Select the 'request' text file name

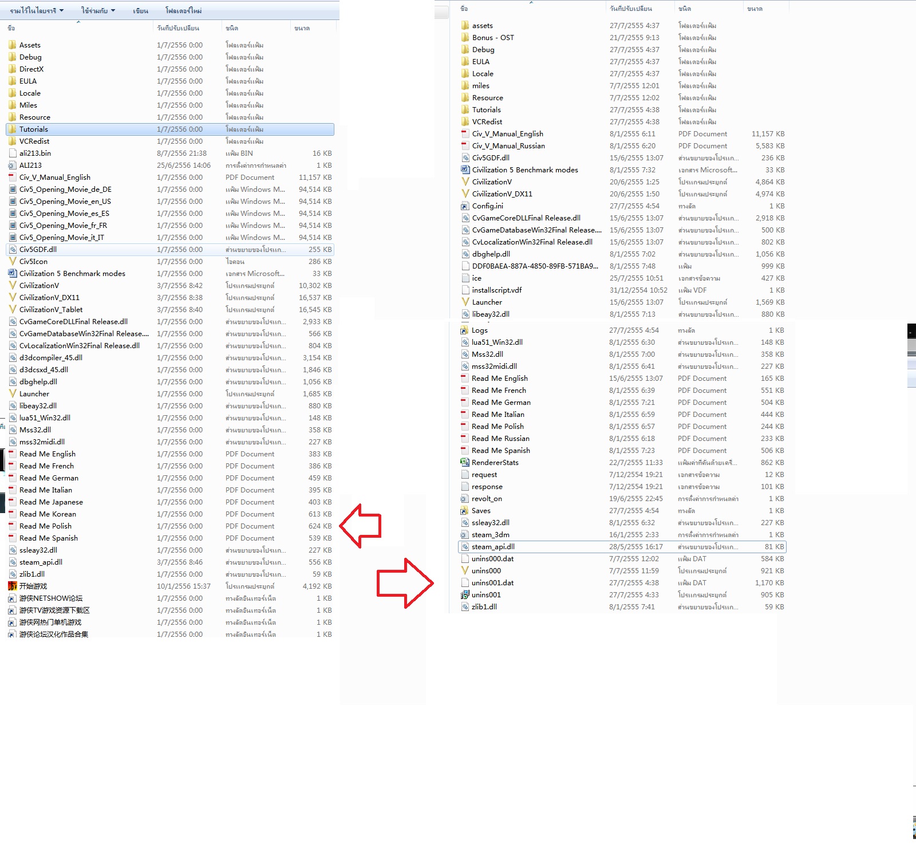[x=484, y=474]
